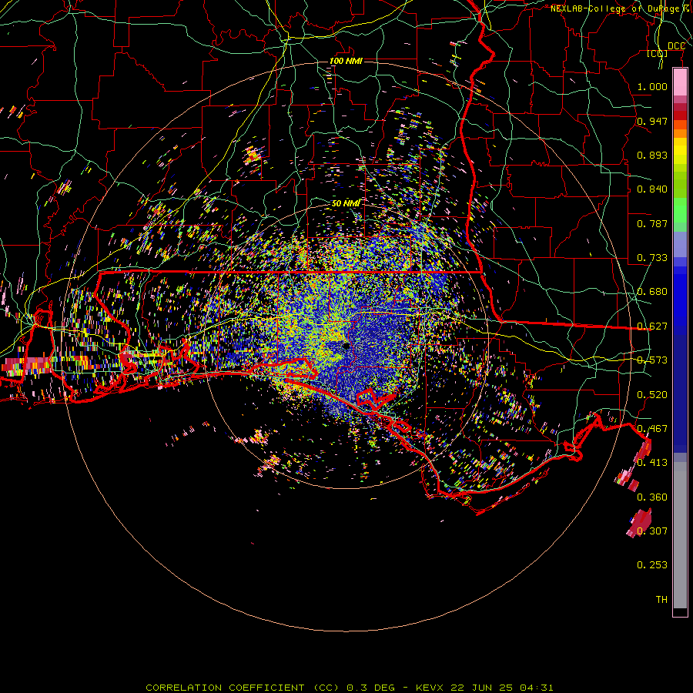Image resolution: width=693 pixels, height=693 pixels.
Task: Click the NEXLAB-College of DuPage credit text
Action: (621, 8)
